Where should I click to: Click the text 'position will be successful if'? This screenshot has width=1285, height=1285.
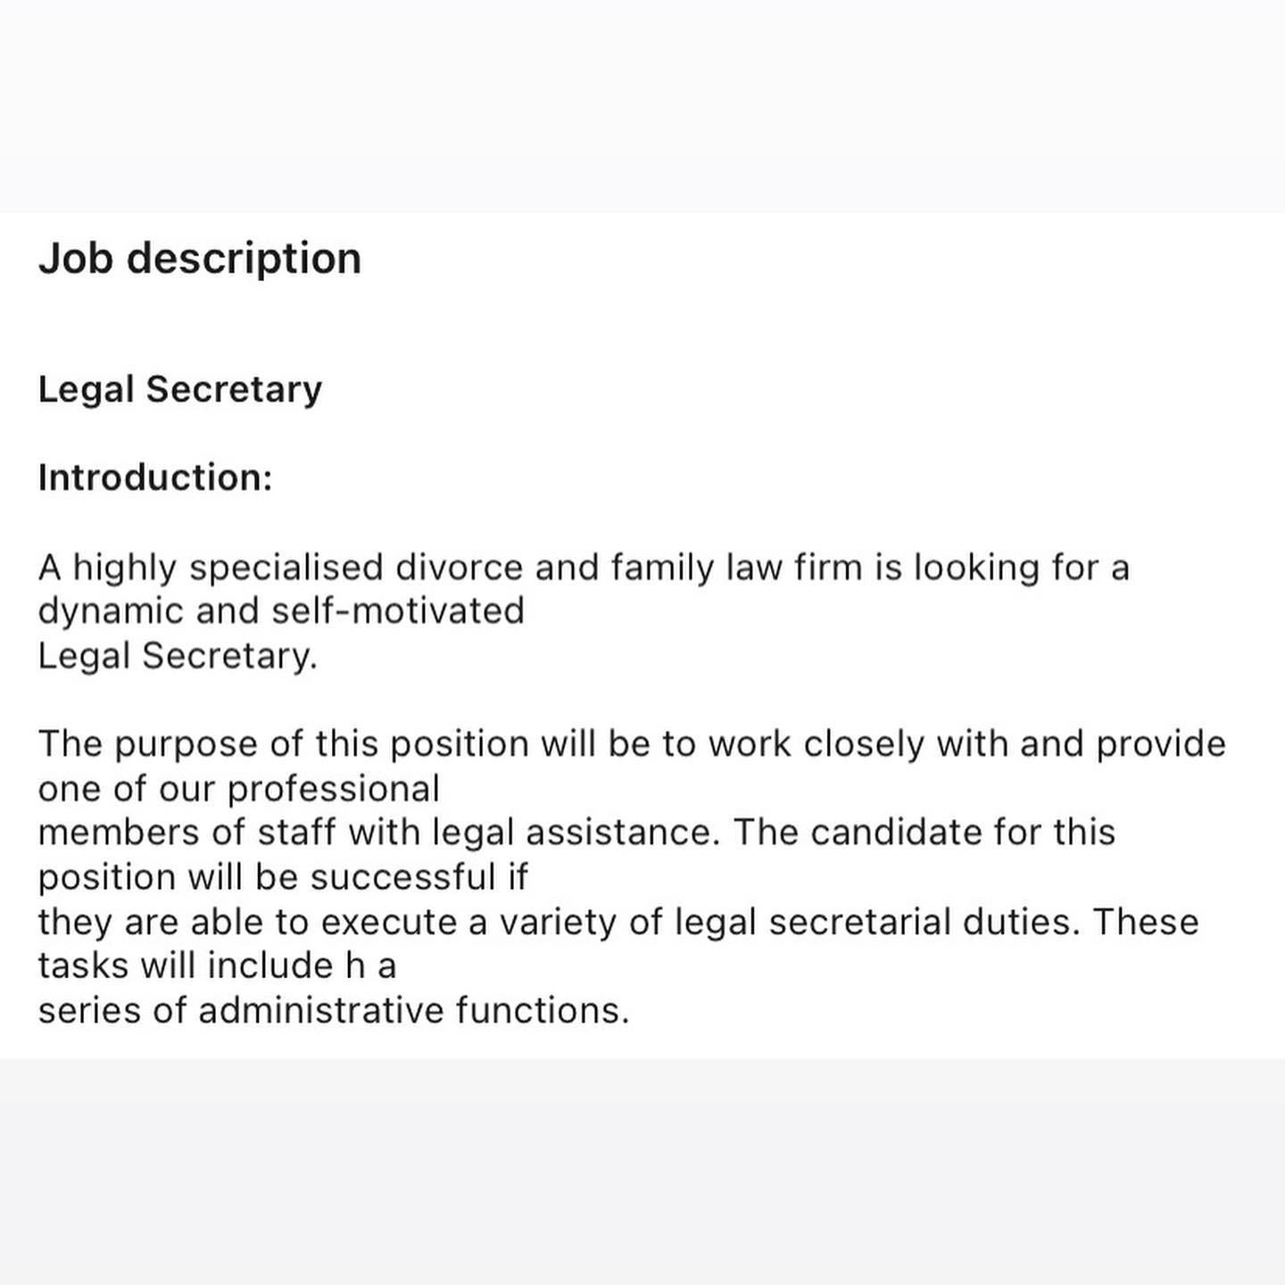283,877
